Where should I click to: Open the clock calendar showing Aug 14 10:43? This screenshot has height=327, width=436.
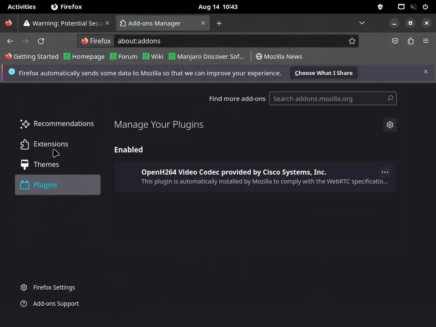click(218, 7)
